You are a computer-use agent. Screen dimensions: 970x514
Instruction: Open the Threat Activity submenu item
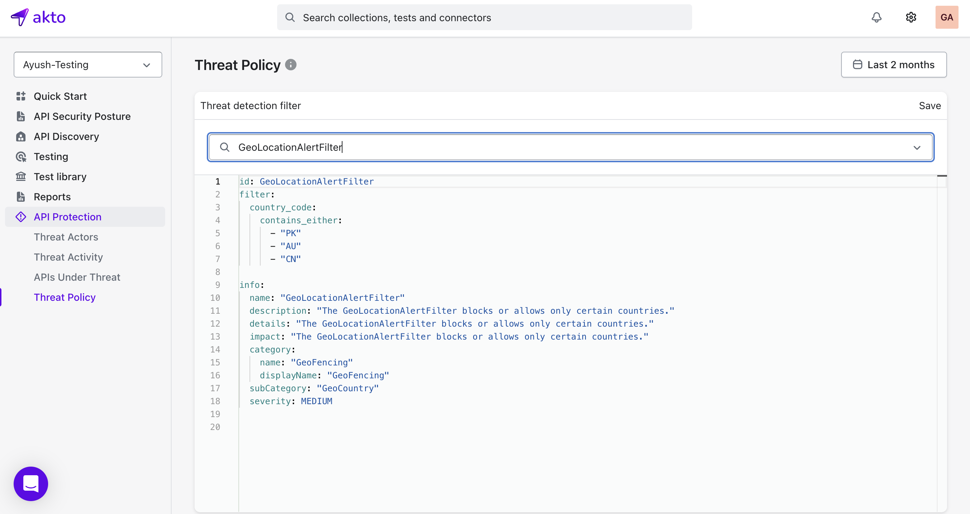pos(68,257)
